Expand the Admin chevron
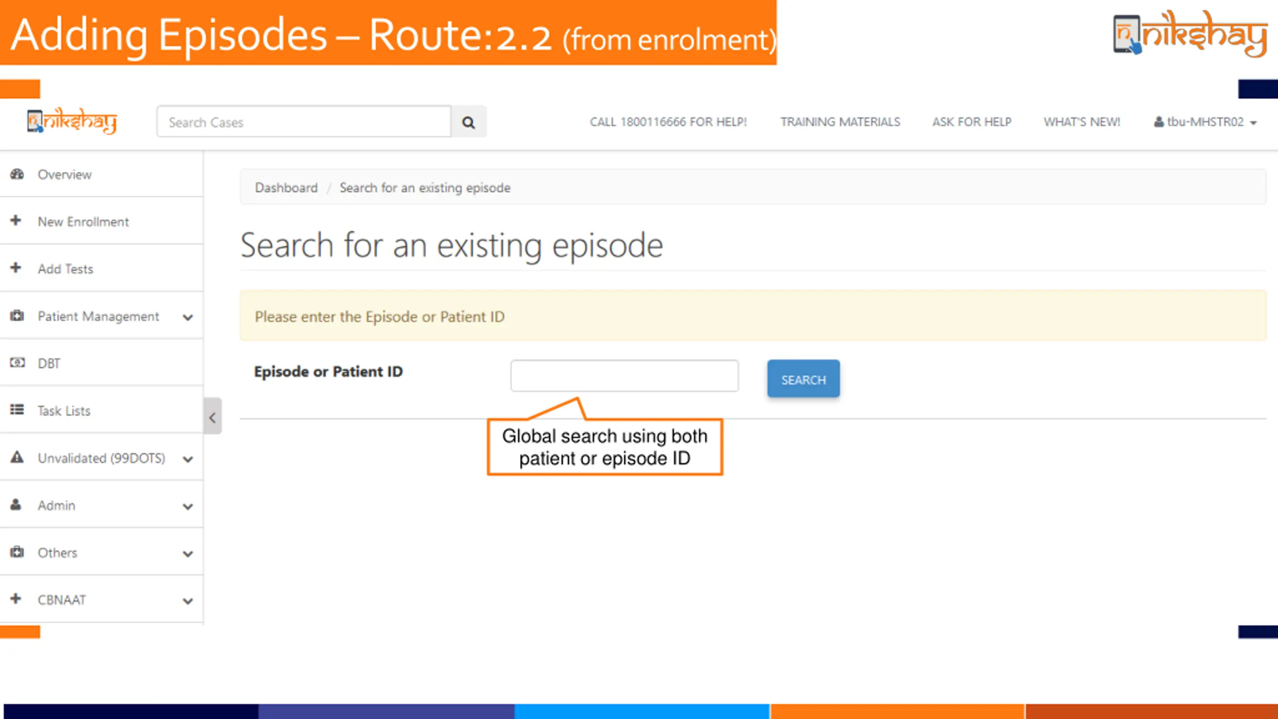This screenshot has width=1278, height=719. (x=188, y=507)
